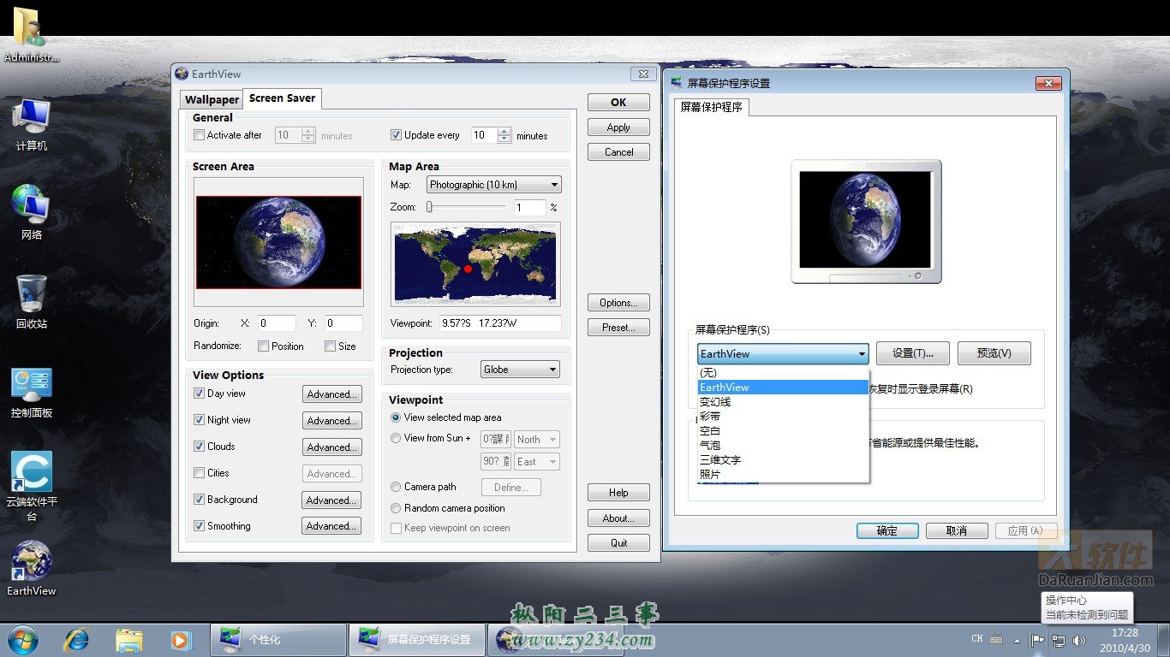Toggle the Clouds checkbox
Screen dimensions: 1170x657
click(200, 447)
